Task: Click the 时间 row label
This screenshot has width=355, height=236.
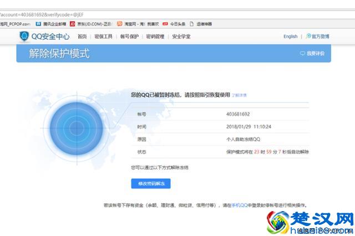Action: [x=142, y=127]
